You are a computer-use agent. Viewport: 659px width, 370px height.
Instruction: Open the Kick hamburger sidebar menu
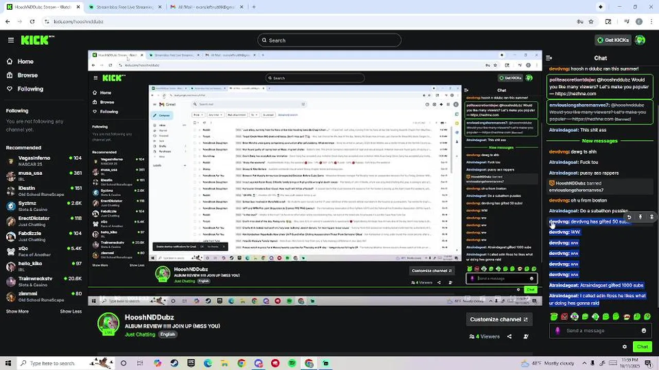tap(11, 40)
